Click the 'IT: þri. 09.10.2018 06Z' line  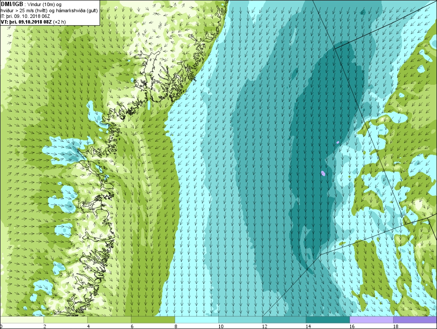(25, 16)
